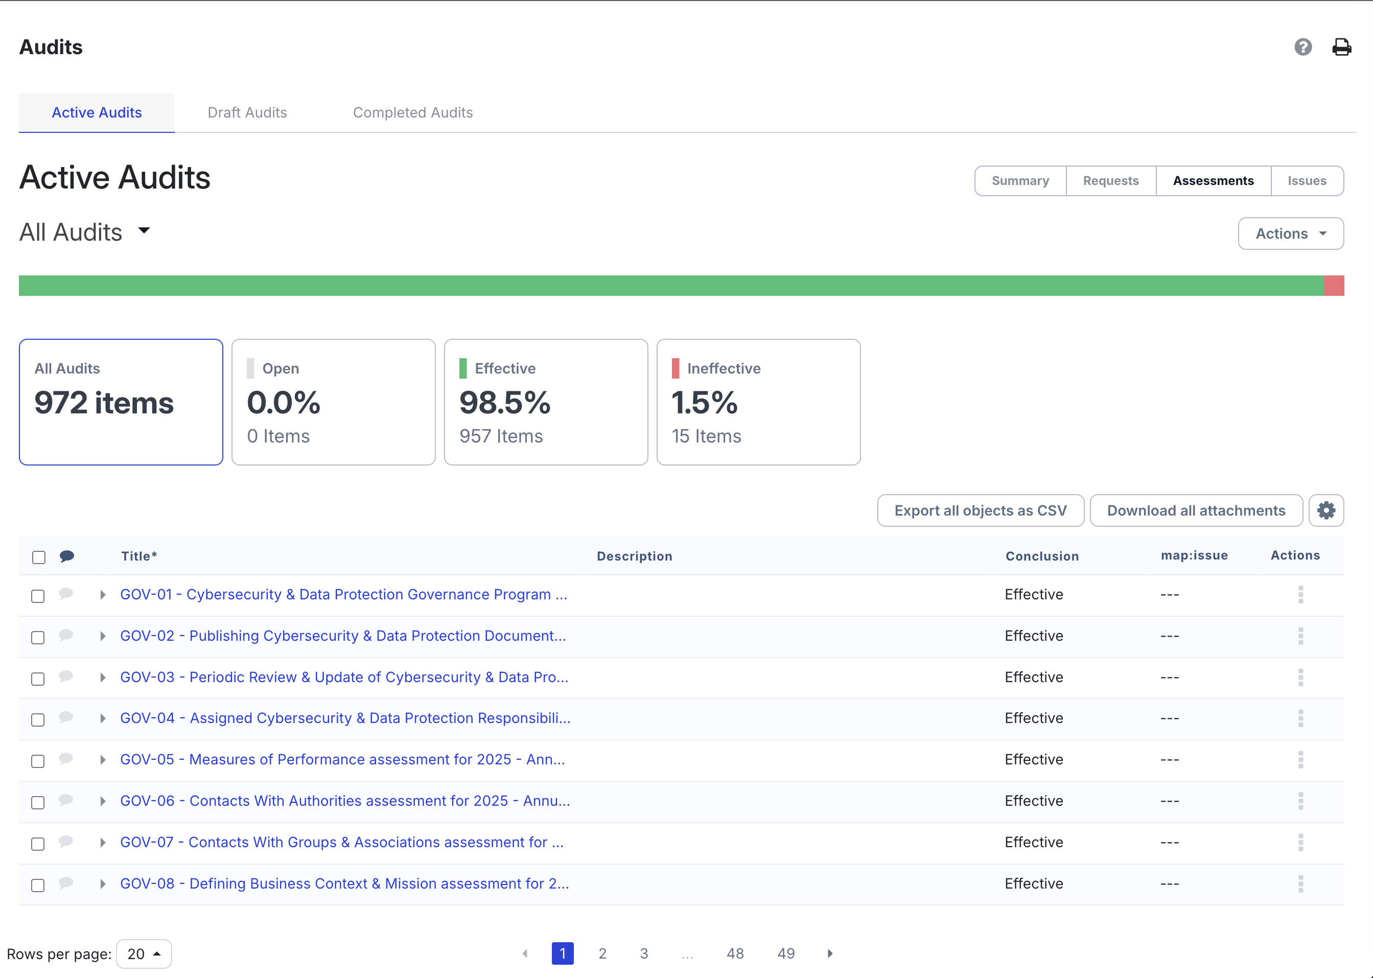Check the checkbox for GOV-07 row
This screenshot has width=1373, height=978.
pyautogui.click(x=37, y=843)
